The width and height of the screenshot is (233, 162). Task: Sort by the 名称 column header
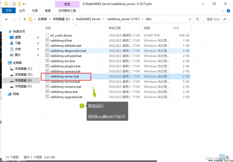pos(48,28)
